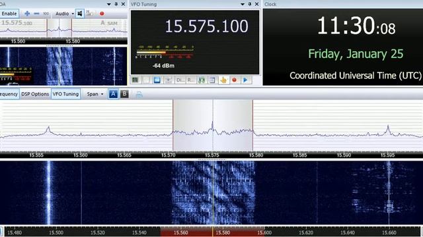Screen dimensions: 423x237
Task: Click the red record icon in VFO toolbar
Action: click(235, 80)
